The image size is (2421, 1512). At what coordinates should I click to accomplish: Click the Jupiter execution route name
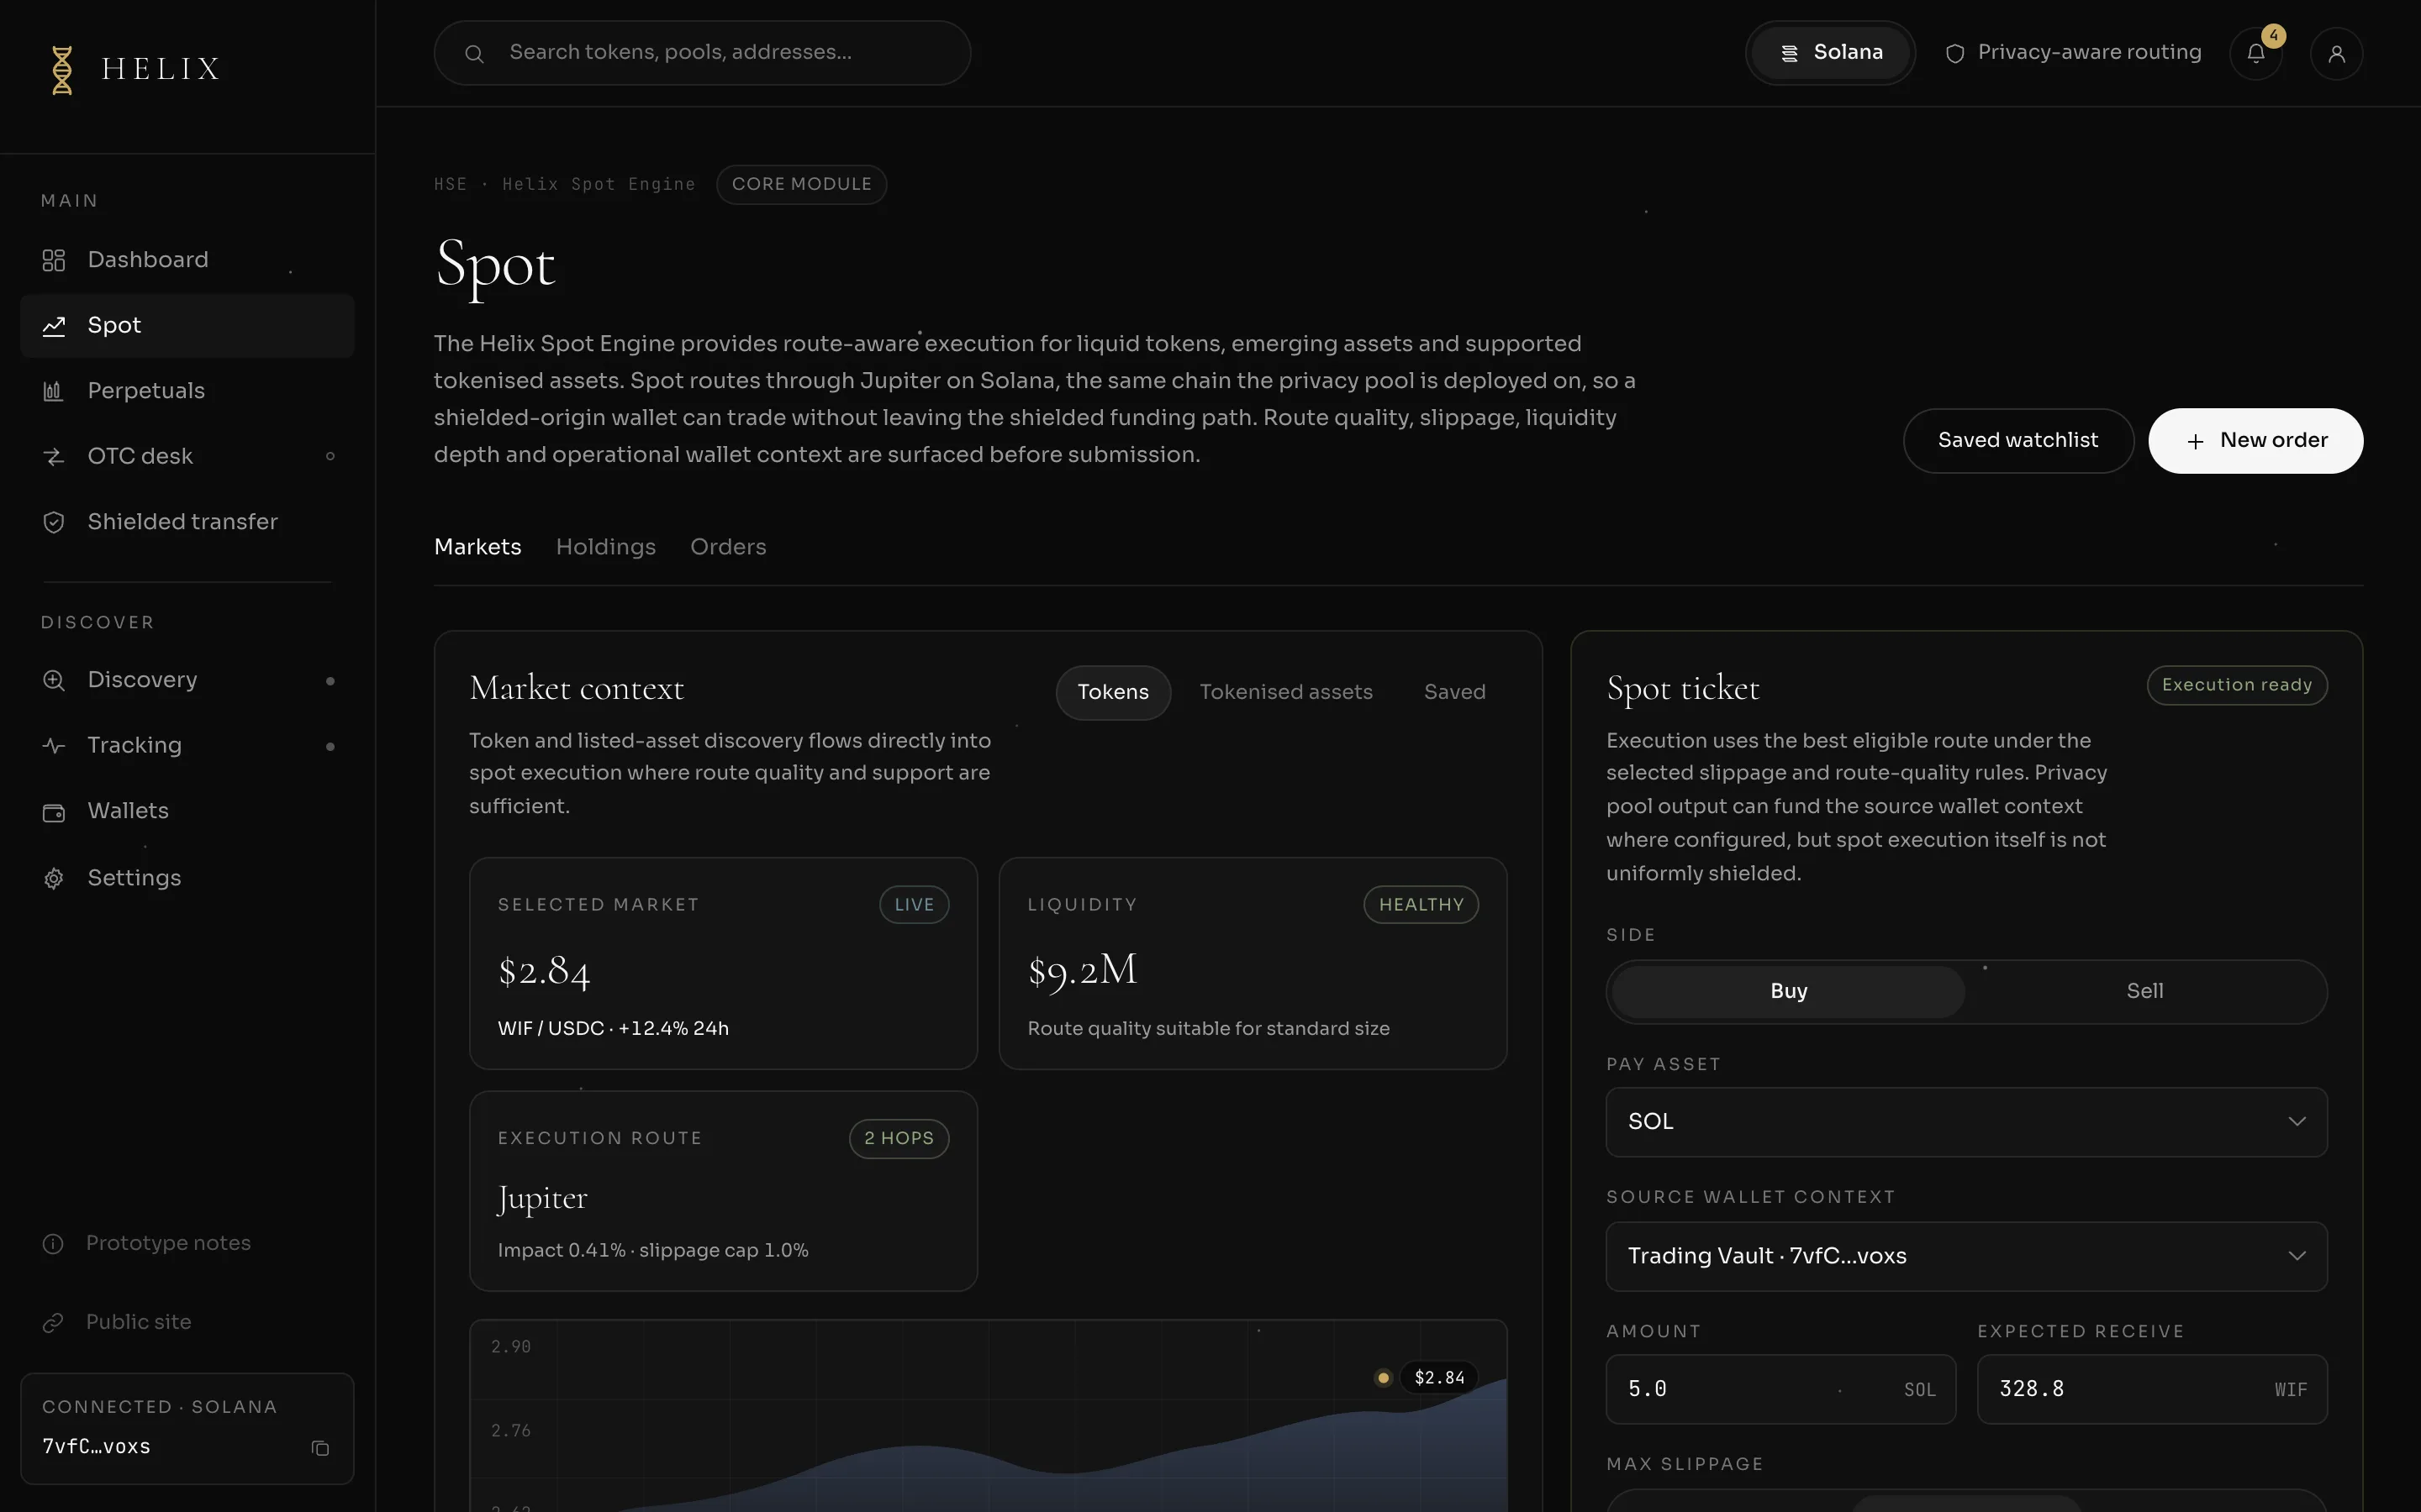(x=542, y=1199)
